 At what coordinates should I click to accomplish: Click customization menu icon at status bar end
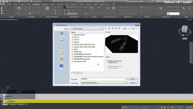point(191,107)
